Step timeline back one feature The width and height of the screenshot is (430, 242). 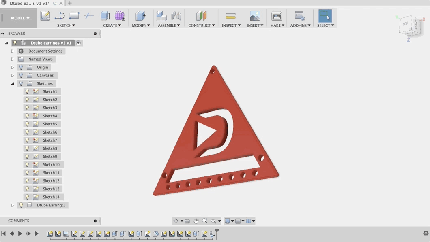(12, 234)
